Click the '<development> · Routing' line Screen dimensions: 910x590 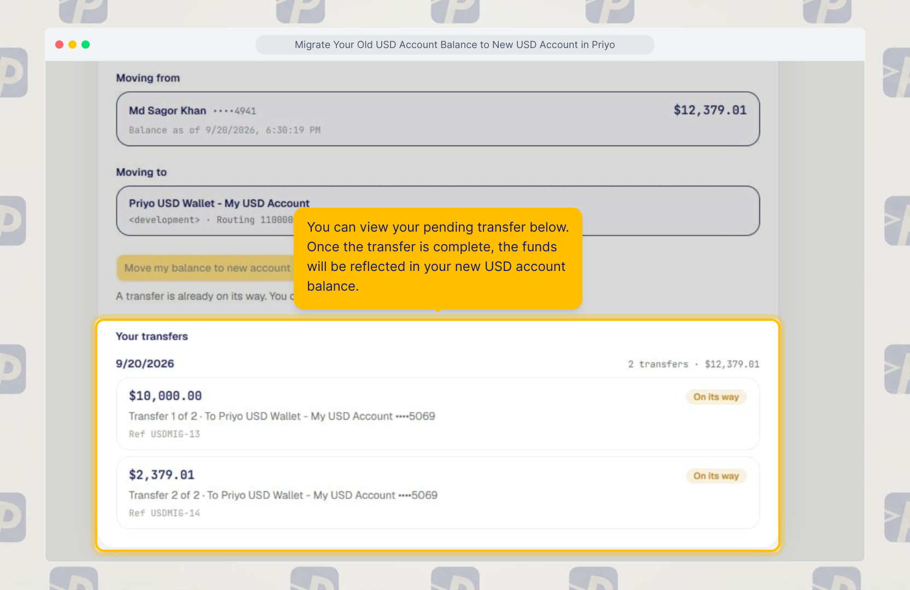[211, 220]
